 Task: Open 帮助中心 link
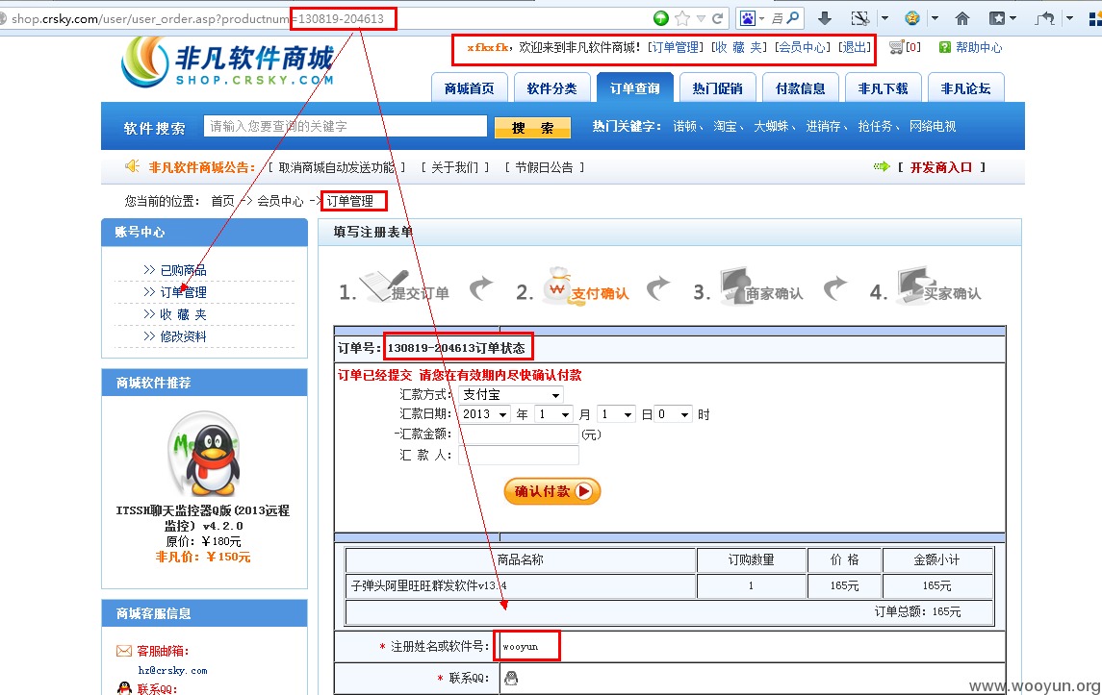979,47
